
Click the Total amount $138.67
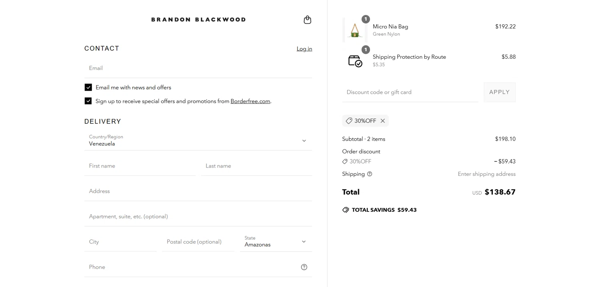click(x=500, y=192)
